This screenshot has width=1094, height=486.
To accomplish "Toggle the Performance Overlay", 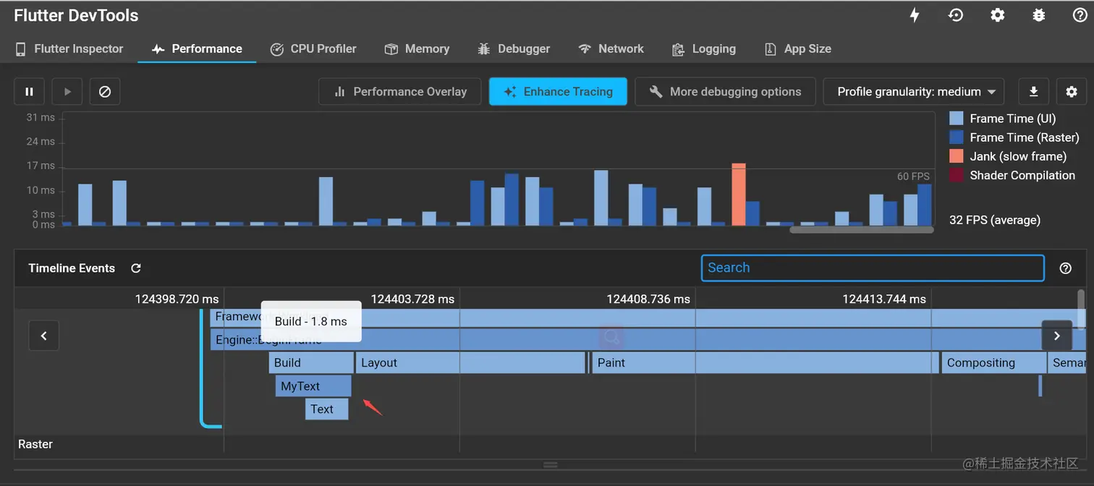I will 399,92.
